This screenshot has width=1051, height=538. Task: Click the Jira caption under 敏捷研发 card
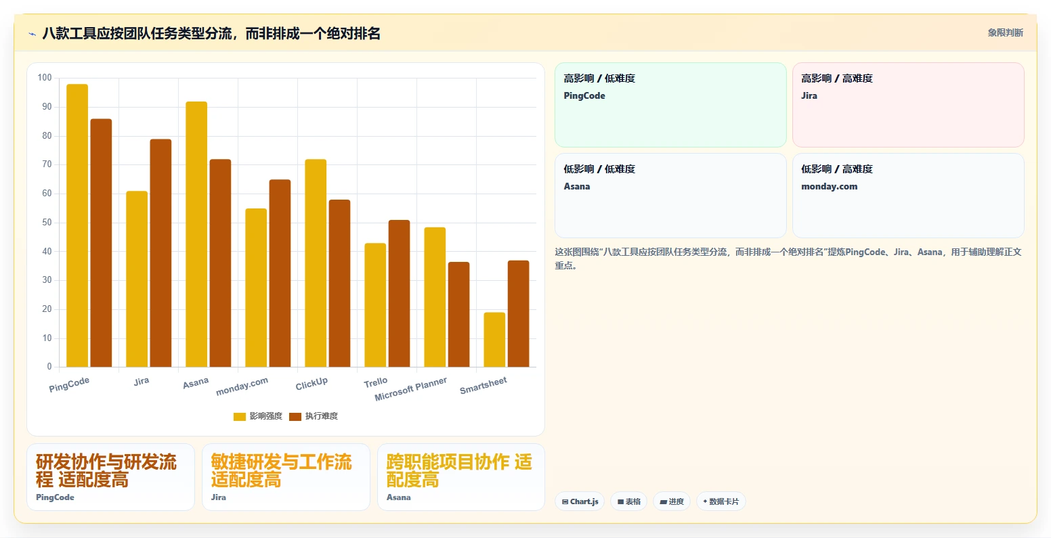[218, 497]
